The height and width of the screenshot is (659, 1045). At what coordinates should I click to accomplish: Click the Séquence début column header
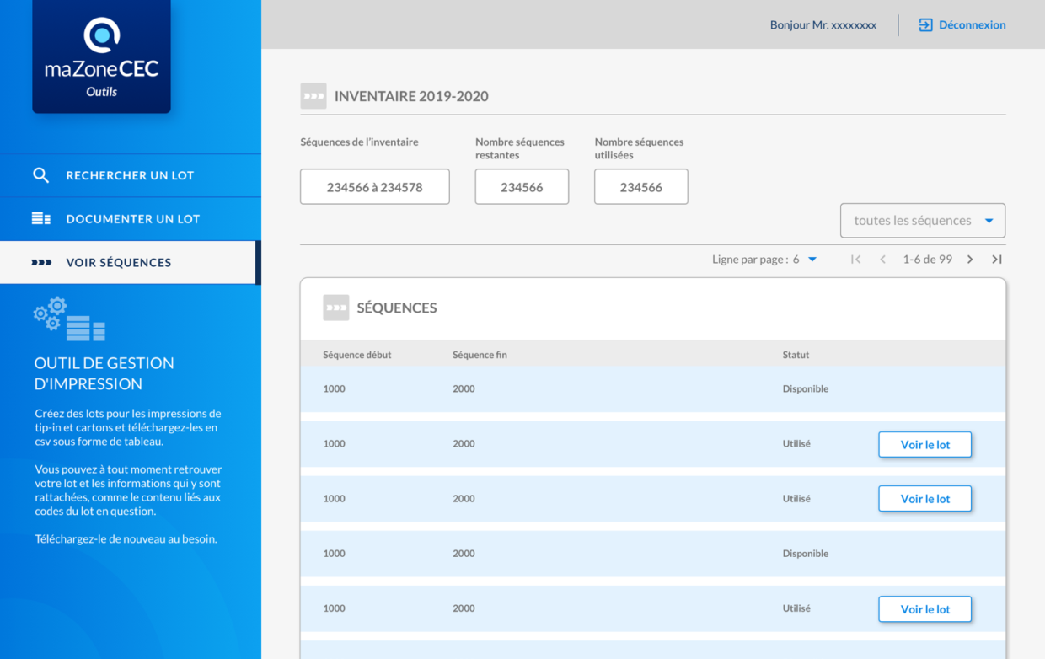(357, 355)
